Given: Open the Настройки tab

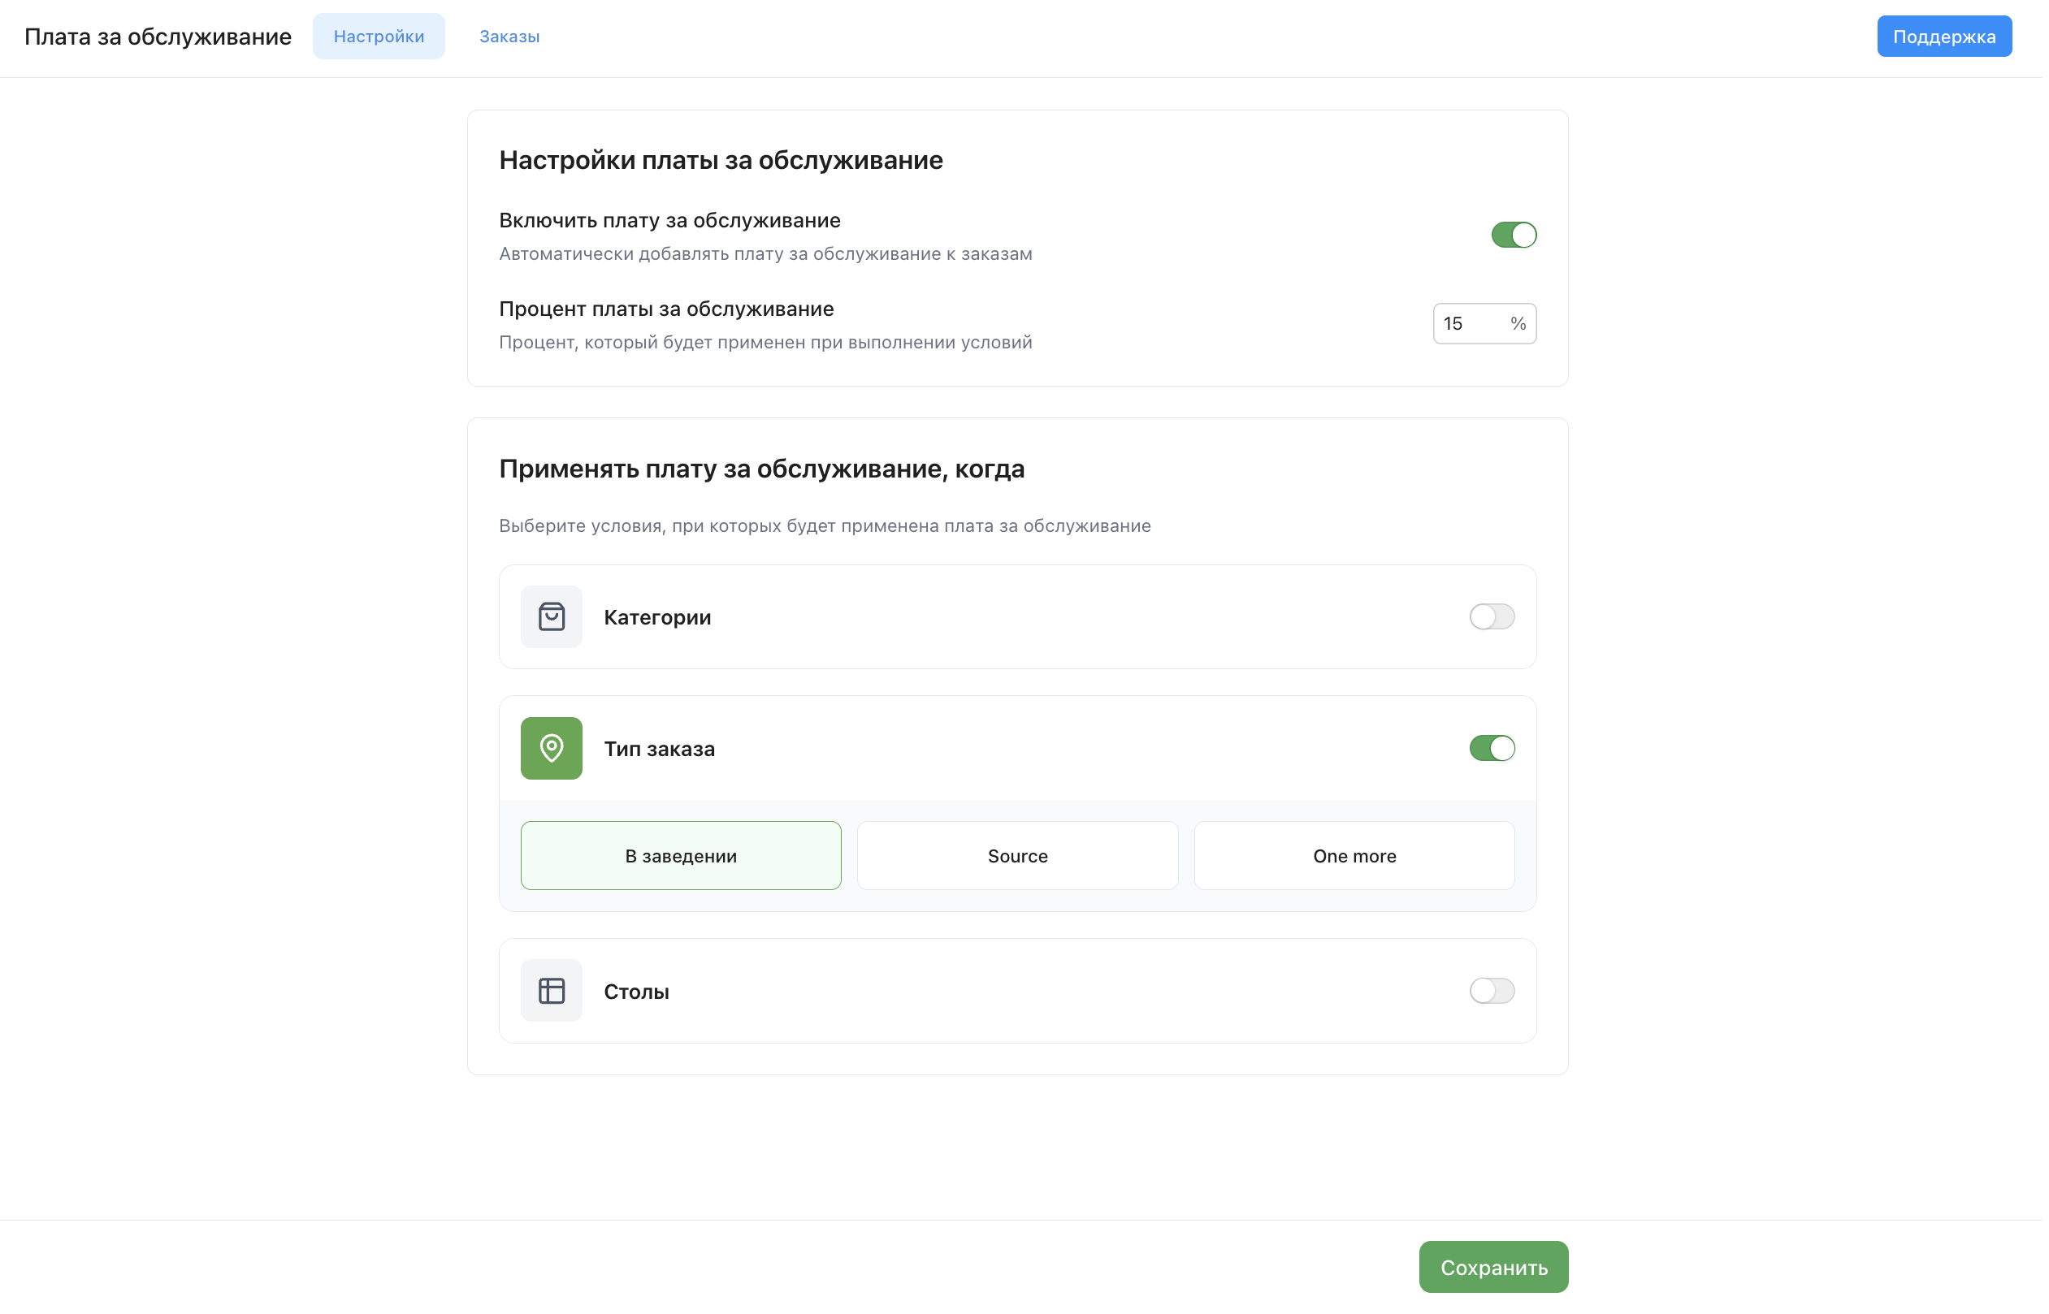Looking at the screenshot, I should [379, 37].
